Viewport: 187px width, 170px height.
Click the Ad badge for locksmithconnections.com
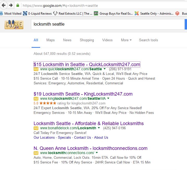pos(36,153)
